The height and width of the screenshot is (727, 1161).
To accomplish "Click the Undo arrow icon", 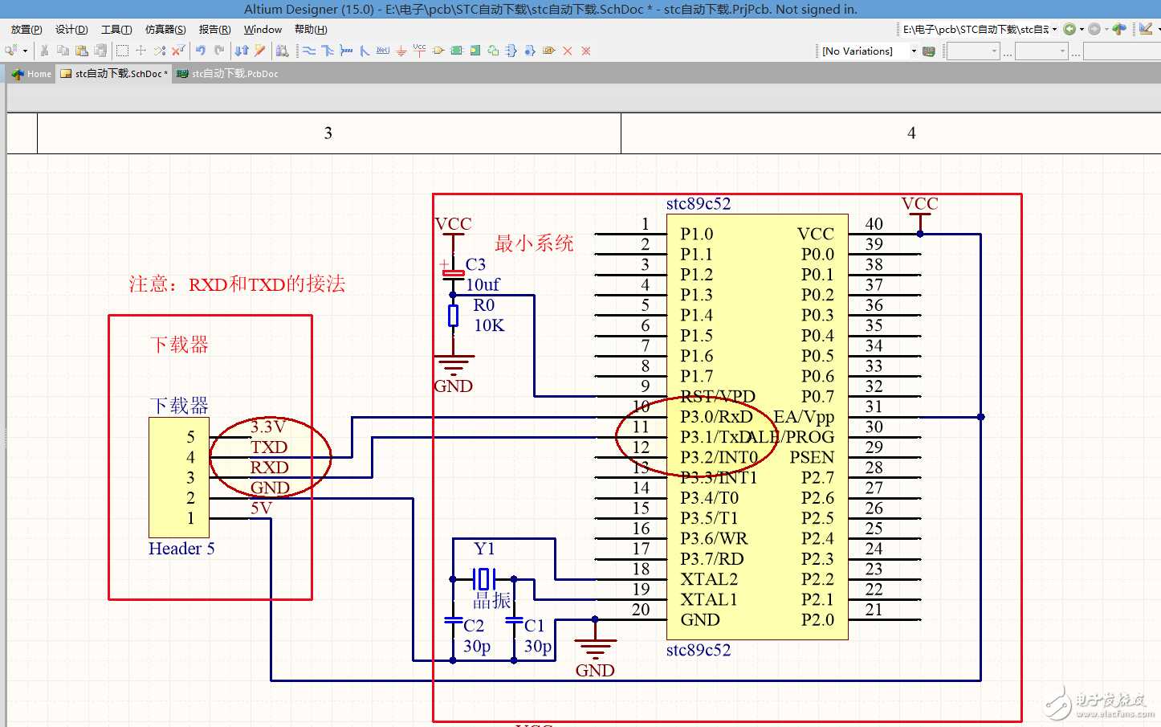I will pos(201,51).
